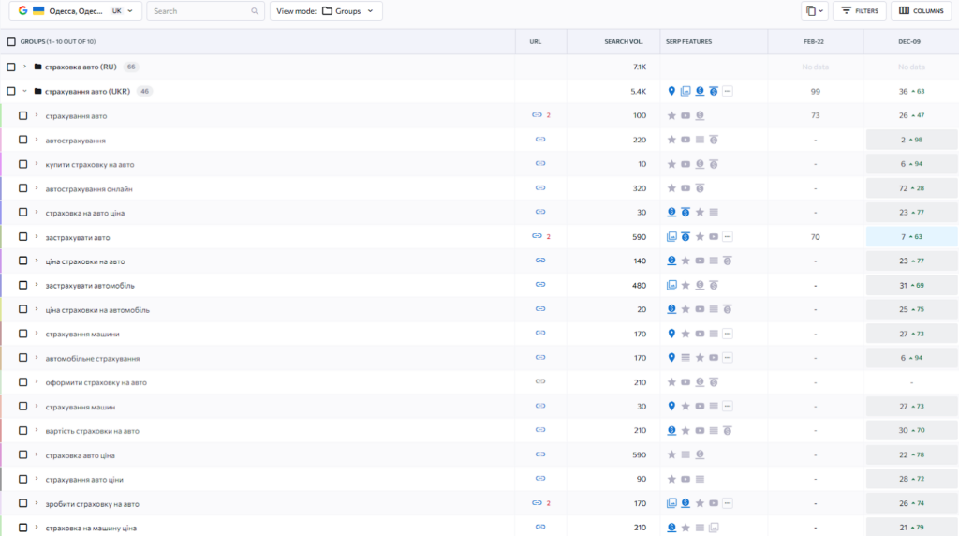Expand the страховка авто (RU) group

click(x=25, y=67)
